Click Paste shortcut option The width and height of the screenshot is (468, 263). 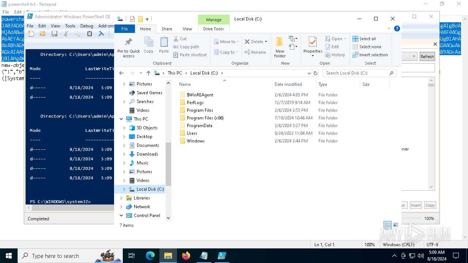190,55
